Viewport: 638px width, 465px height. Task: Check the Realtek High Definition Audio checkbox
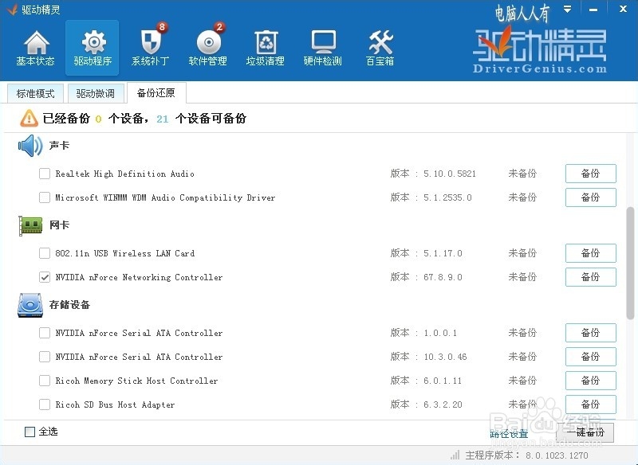(x=45, y=174)
